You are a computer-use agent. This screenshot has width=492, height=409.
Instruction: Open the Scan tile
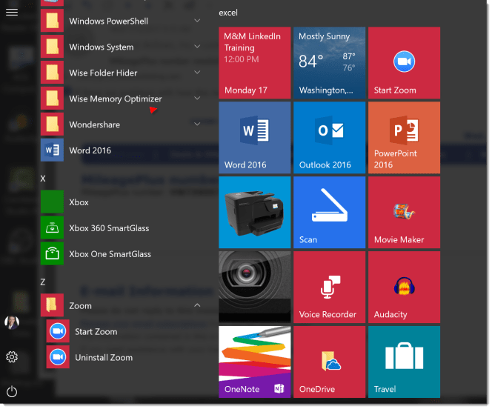point(330,213)
